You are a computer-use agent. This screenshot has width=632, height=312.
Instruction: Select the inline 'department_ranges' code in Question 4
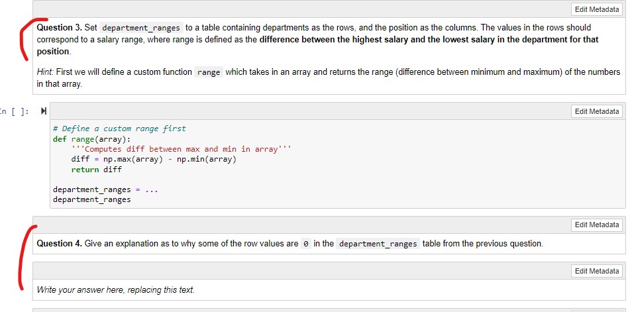[x=378, y=244]
